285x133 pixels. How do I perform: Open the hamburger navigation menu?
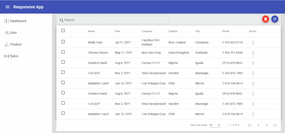coord(8,7)
